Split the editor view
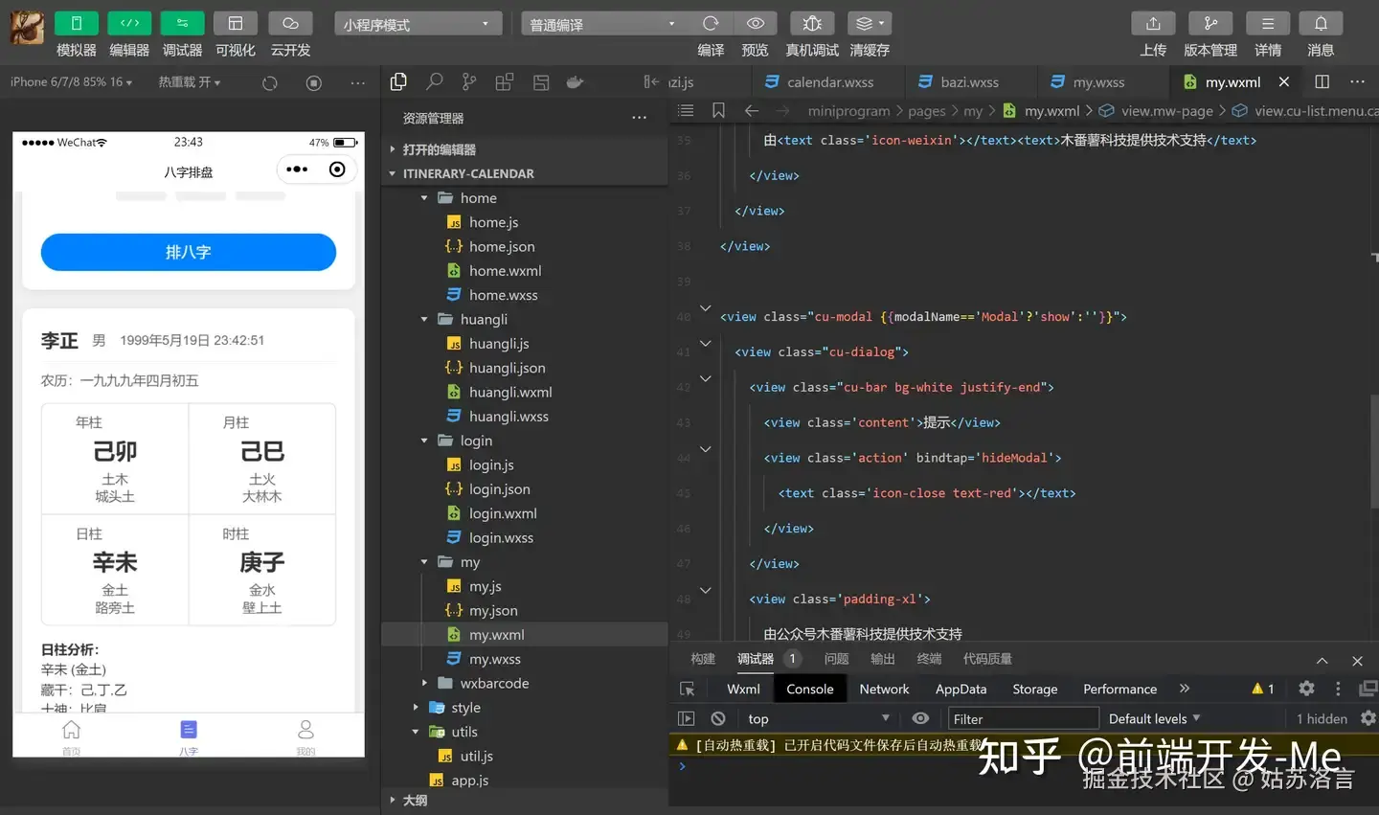This screenshot has height=815, width=1379. point(1322,82)
